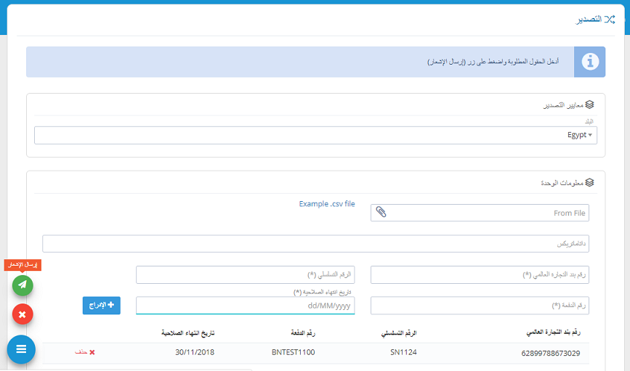The width and height of the screenshot is (630, 371).
Task: Click the red cancel X circle icon
Action: coord(23,314)
